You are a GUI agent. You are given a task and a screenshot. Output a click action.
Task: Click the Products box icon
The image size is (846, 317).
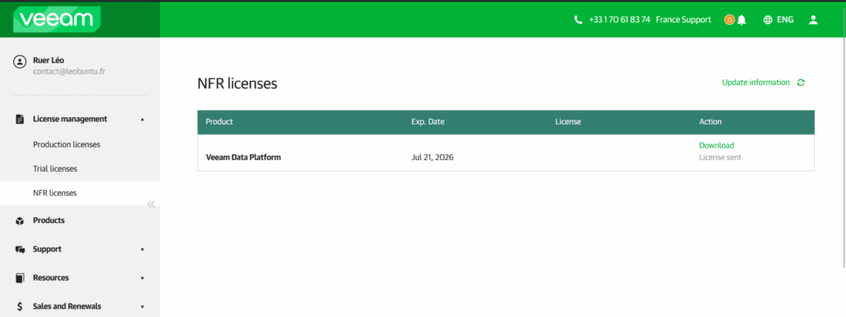tap(20, 220)
